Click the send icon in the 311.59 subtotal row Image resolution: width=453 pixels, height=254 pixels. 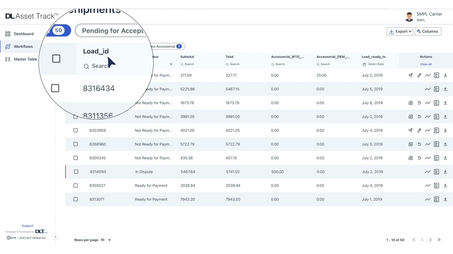pyautogui.click(x=411, y=75)
